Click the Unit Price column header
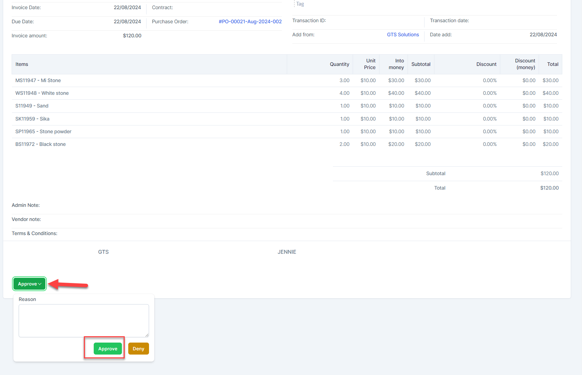Viewport: 582px width, 375px height. coord(370,64)
